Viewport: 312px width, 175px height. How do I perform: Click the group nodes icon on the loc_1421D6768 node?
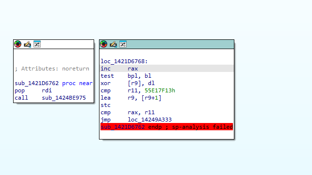click(x=123, y=44)
